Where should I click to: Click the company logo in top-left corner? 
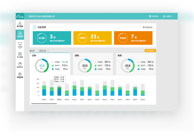[x=20, y=16]
